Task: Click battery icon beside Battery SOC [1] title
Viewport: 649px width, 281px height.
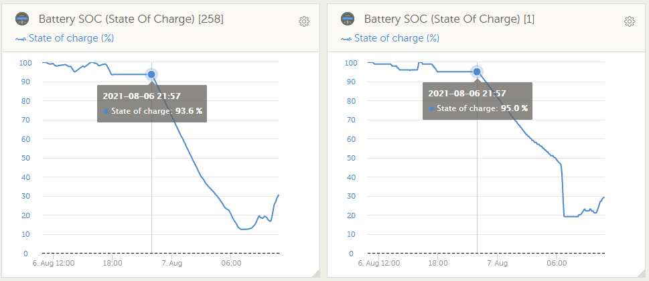Action: click(x=348, y=19)
